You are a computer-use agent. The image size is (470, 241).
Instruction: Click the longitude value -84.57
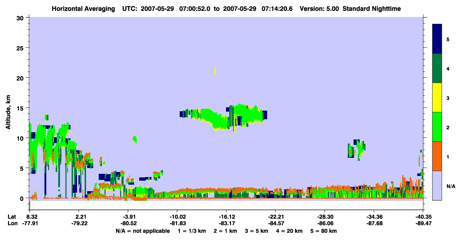pos(275,223)
